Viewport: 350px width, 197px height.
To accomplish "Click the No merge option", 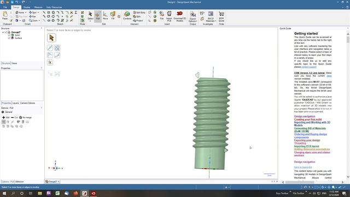I will point(25,118).
